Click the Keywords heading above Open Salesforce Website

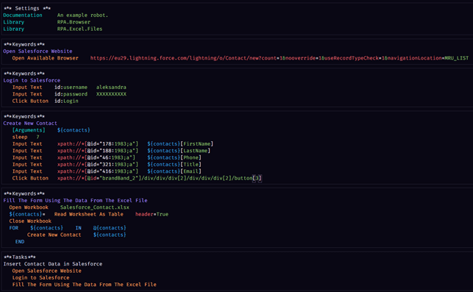click(x=24, y=44)
